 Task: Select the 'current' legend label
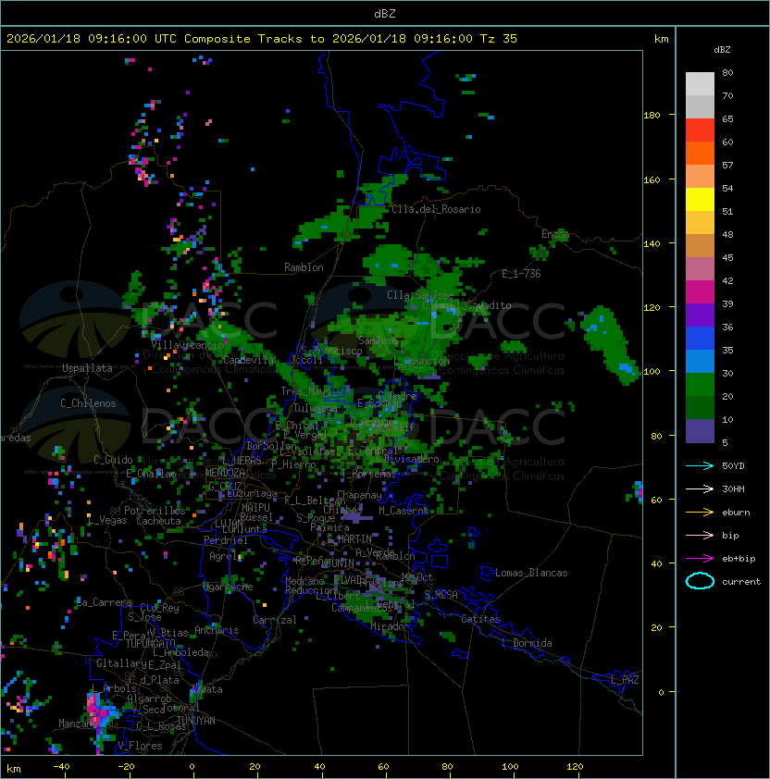click(741, 582)
